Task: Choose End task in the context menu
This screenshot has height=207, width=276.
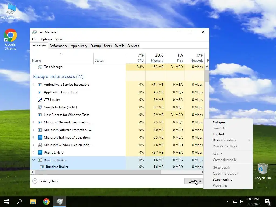Action: click(x=228, y=134)
